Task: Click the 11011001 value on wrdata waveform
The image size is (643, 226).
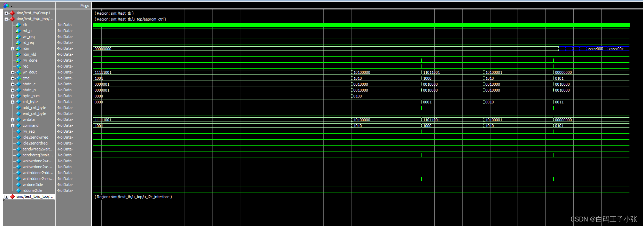Action: [431, 120]
